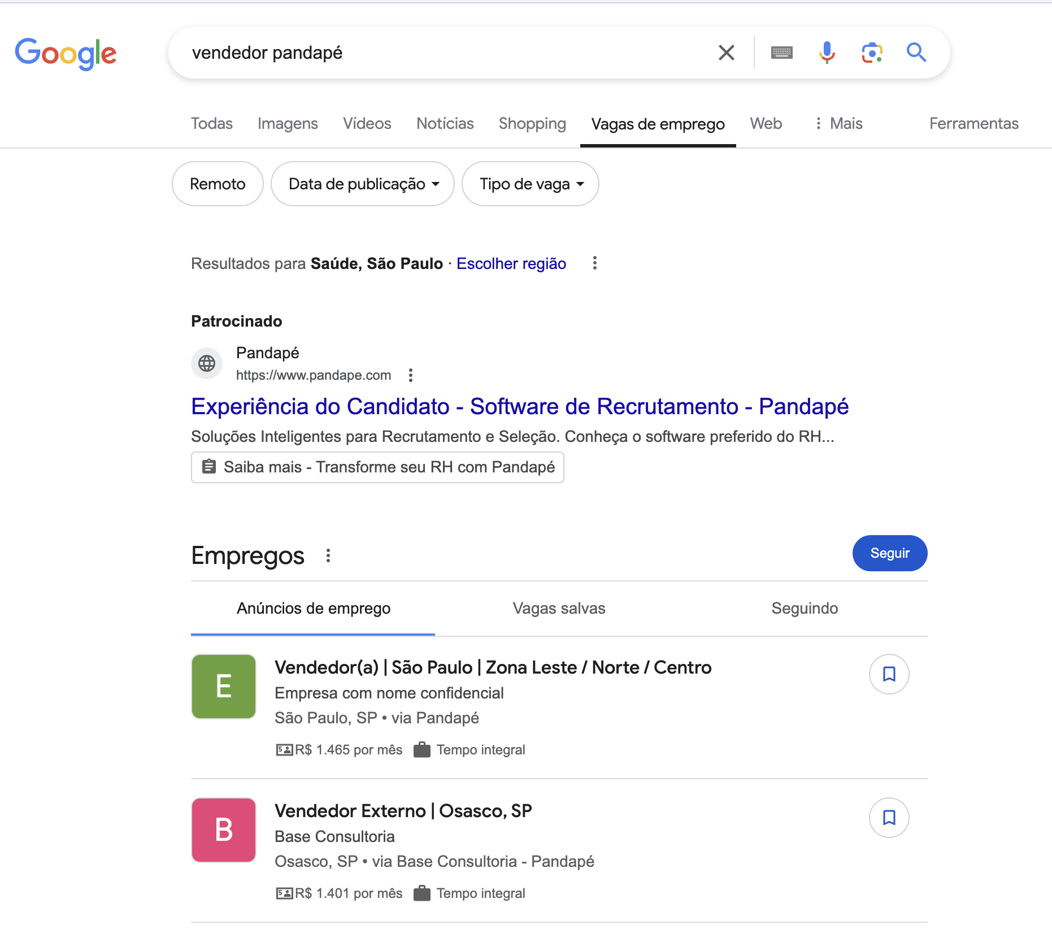Open Google Lens image search icon
The image size is (1052, 929).
coord(872,53)
